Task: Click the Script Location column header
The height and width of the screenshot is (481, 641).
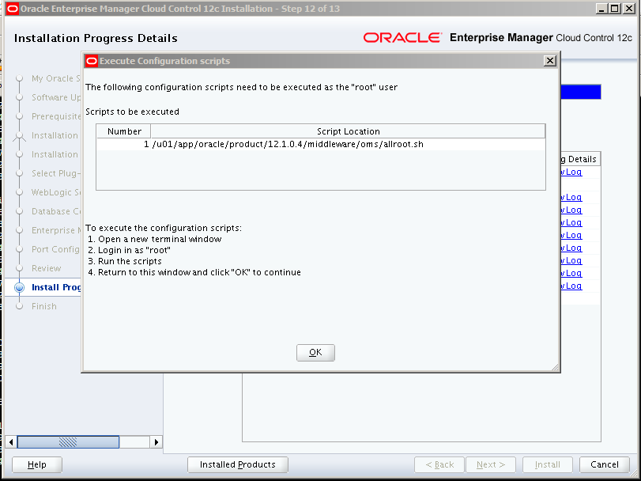Action: pos(348,131)
